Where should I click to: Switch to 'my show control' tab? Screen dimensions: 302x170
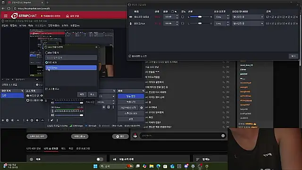51,148
